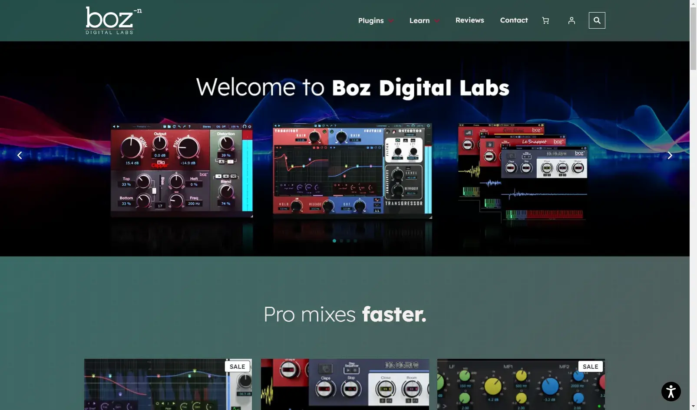Open the accessibility widget icon
Viewport: 697px width, 410px height.
click(671, 391)
